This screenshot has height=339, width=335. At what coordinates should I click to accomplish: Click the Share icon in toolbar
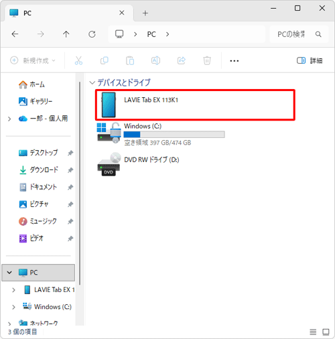tap(182, 60)
